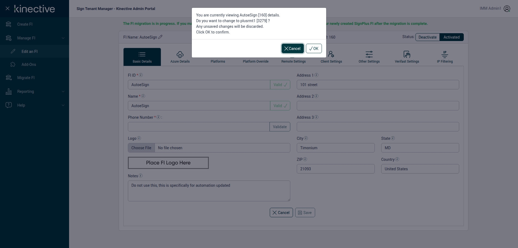Click the Country info icon
Viewport: 518px width, 248px height.
pyautogui.click(x=397, y=159)
